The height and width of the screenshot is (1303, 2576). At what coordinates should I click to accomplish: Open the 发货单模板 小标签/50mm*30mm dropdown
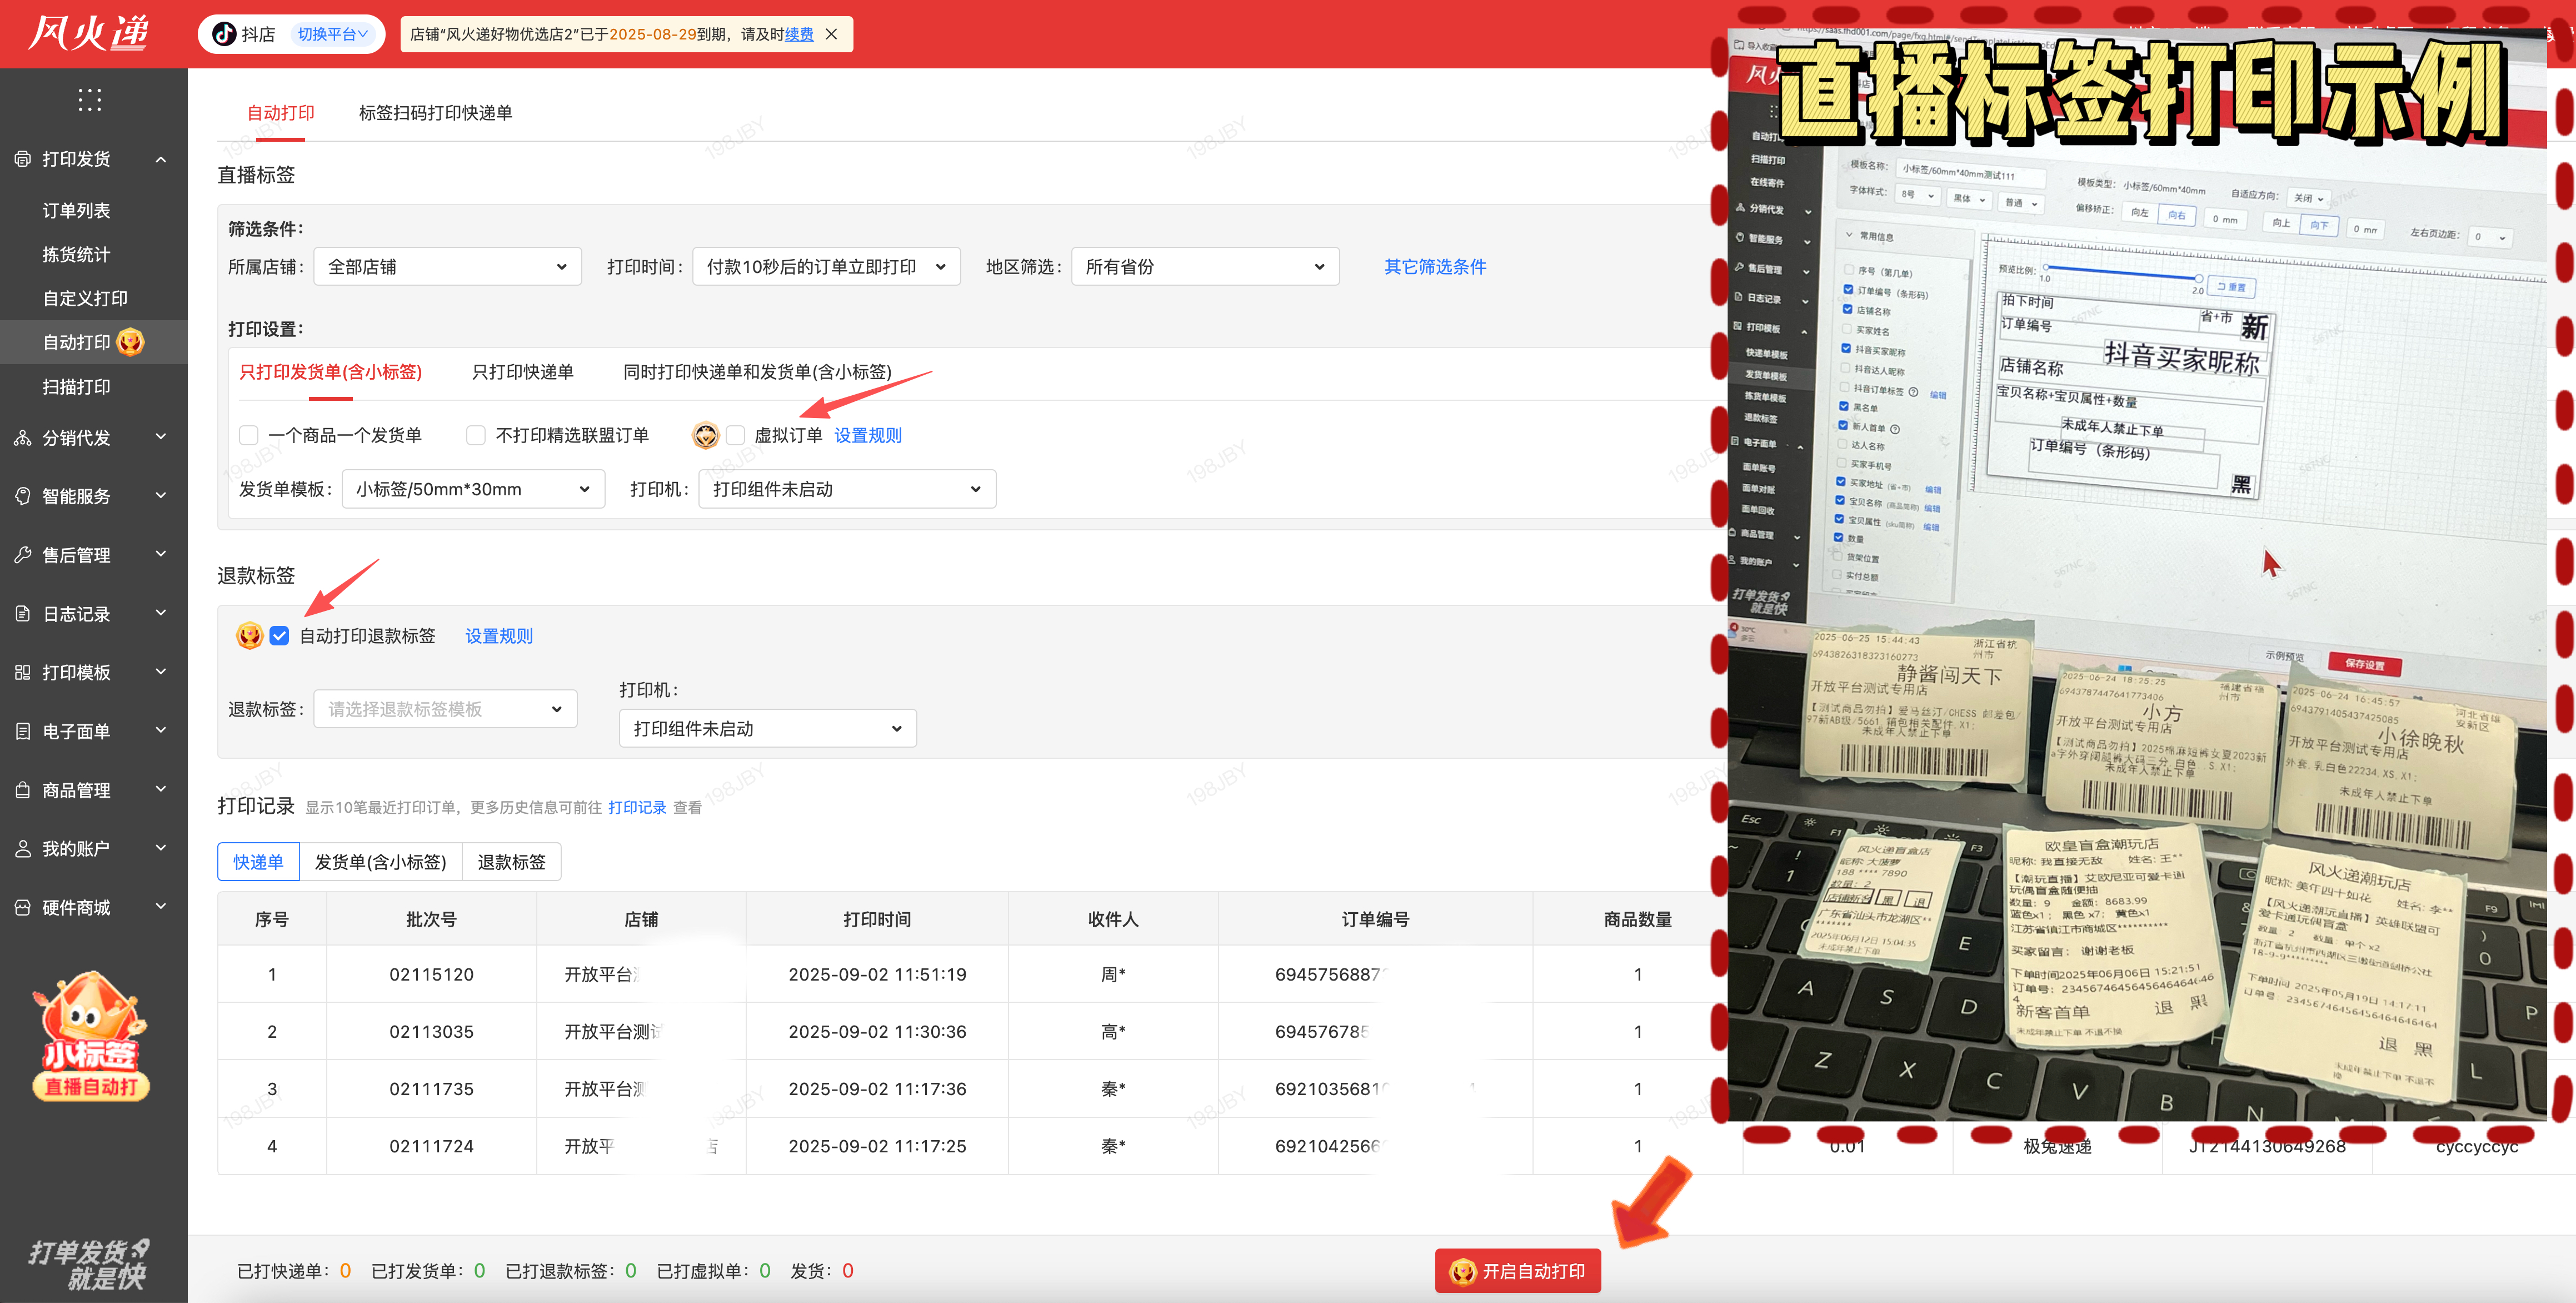click(x=473, y=489)
